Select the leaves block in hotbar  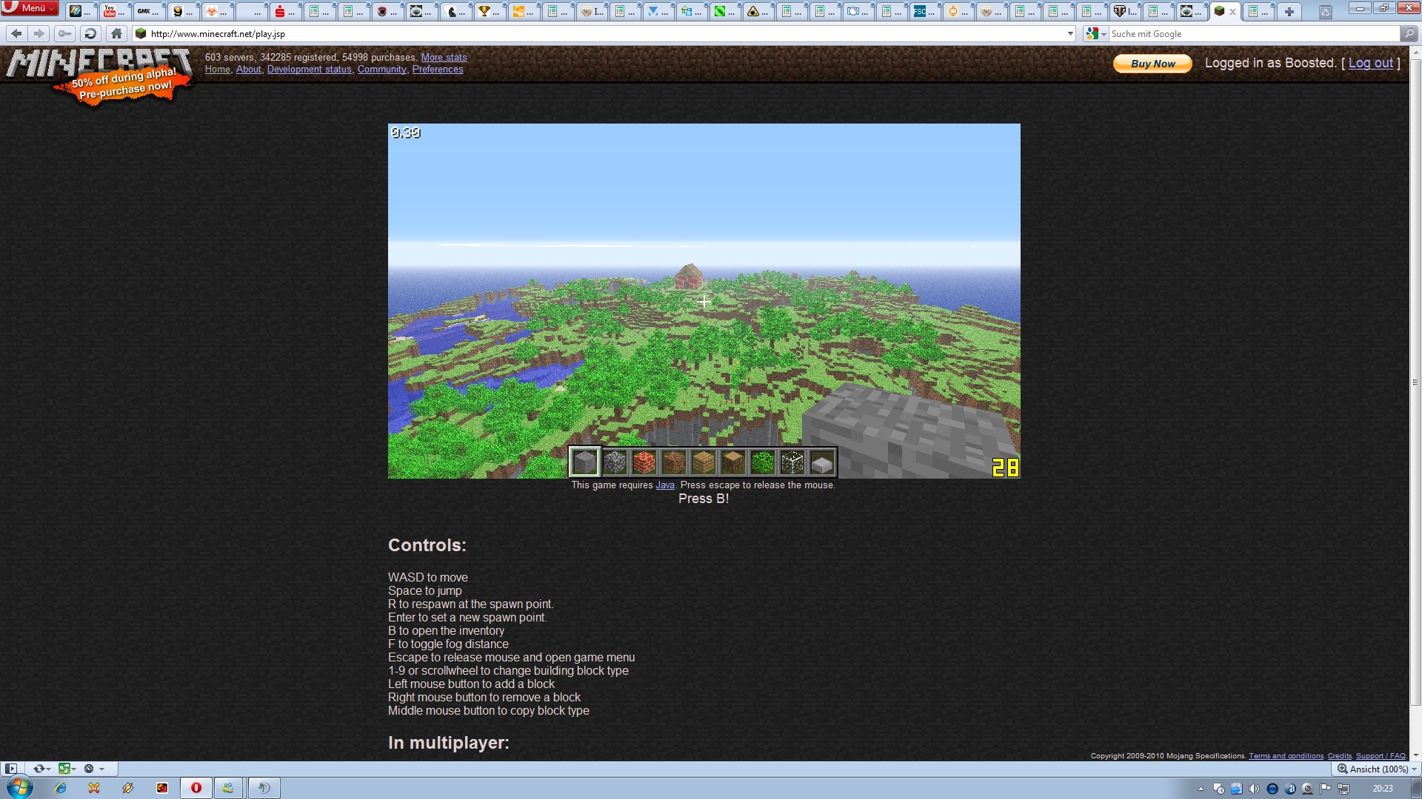[762, 463]
